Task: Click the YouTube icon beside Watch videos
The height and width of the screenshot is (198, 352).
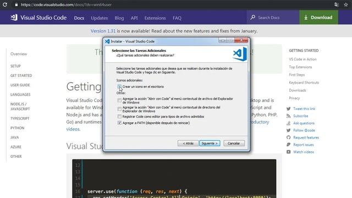Action: pyautogui.click(x=288, y=152)
